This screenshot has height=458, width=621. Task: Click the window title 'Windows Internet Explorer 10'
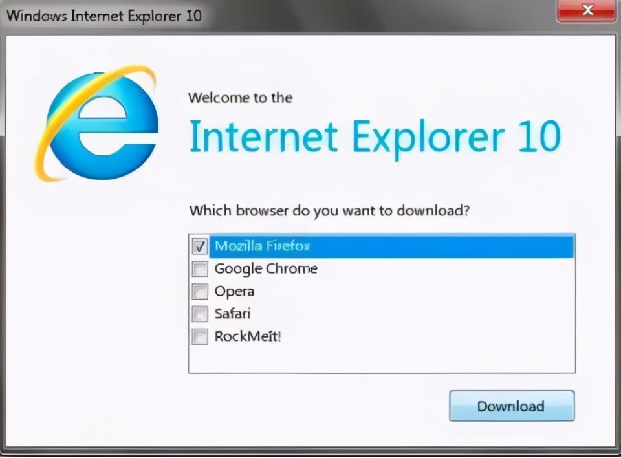pyautogui.click(x=104, y=16)
